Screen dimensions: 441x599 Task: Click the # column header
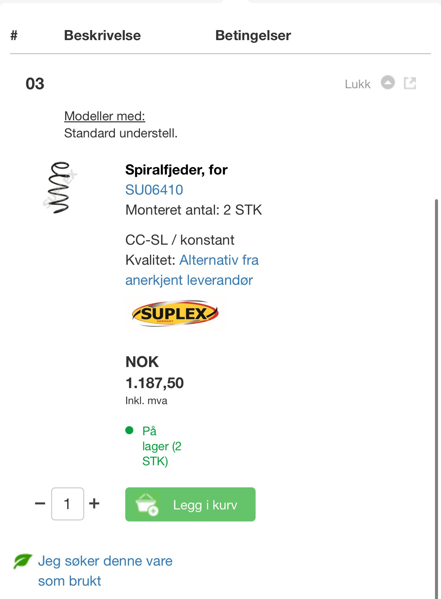click(x=14, y=35)
